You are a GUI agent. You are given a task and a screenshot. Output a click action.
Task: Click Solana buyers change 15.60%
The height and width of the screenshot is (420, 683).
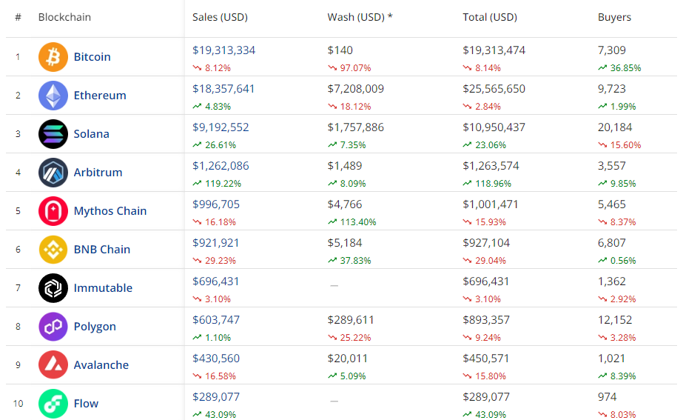click(625, 145)
